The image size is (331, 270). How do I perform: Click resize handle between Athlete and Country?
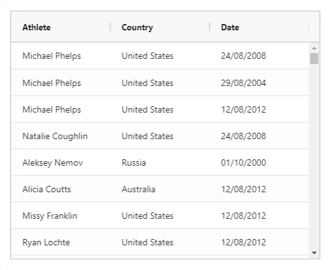click(110, 27)
